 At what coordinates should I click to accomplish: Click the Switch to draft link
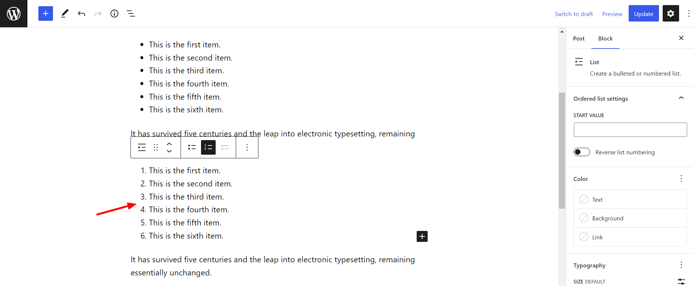(x=574, y=14)
